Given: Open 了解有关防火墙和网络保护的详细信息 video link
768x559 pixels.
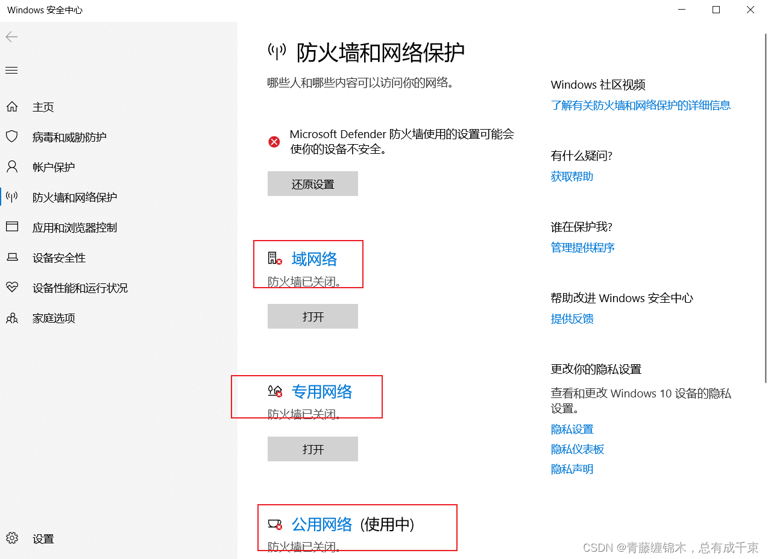Looking at the screenshot, I should 641,105.
